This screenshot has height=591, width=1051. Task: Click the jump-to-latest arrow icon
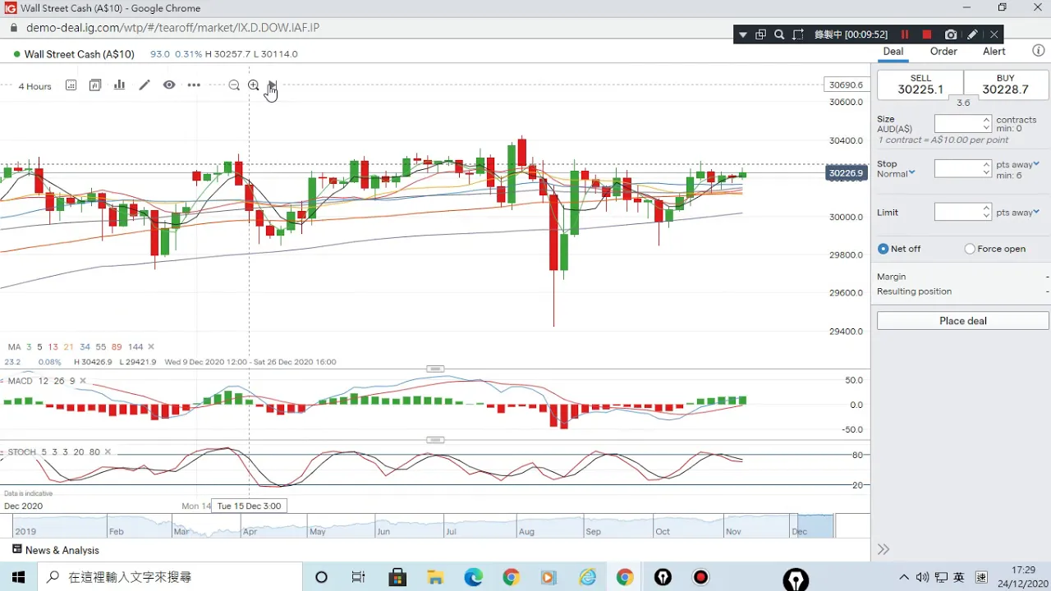273,85
